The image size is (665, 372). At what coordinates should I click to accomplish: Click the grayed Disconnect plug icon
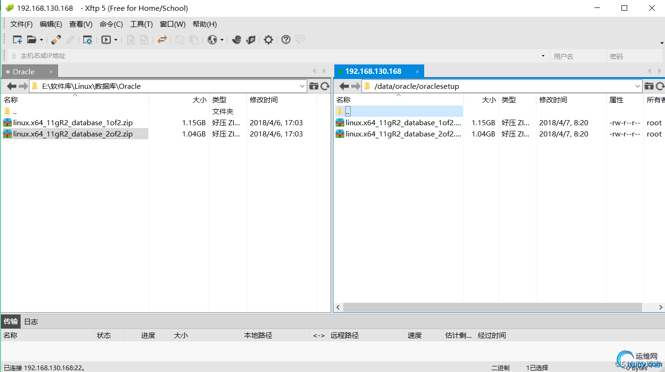point(70,40)
